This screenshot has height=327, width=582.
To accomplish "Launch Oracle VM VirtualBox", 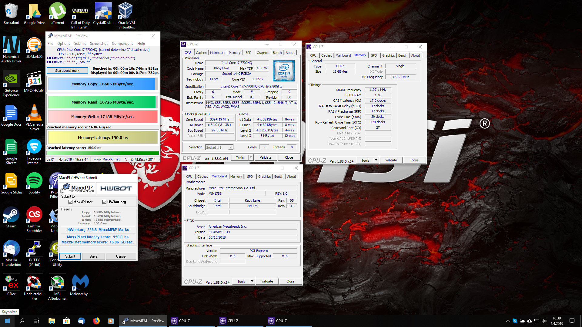I will click(x=126, y=16).
